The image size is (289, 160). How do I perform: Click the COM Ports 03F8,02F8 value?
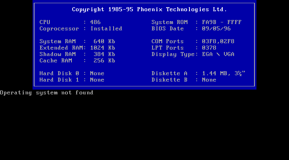218,41
